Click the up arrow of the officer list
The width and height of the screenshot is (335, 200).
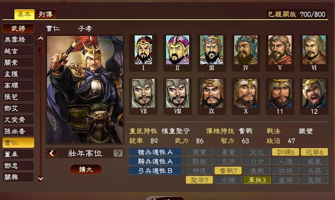point(41,39)
